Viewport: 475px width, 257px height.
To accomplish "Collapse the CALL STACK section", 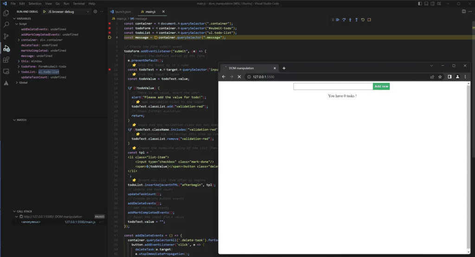I will click(14, 211).
